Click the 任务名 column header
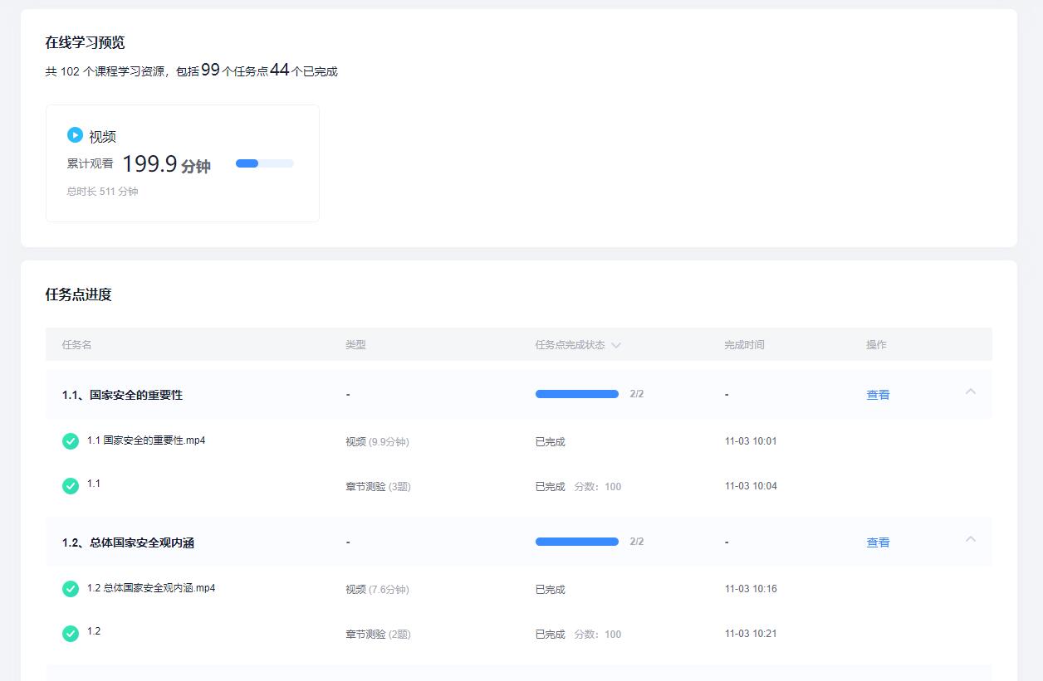The height and width of the screenshot is (681, 1043). (x=76, y=345)
